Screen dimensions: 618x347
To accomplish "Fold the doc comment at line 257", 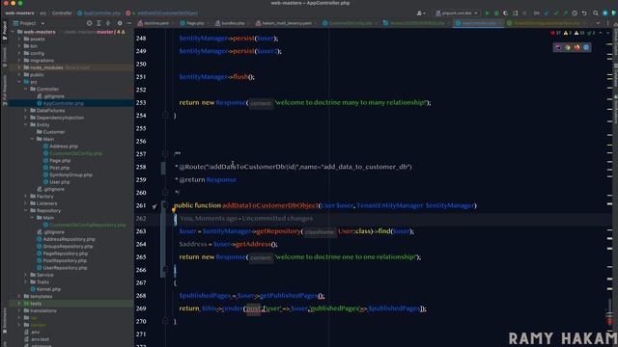I will coord(165,154).
